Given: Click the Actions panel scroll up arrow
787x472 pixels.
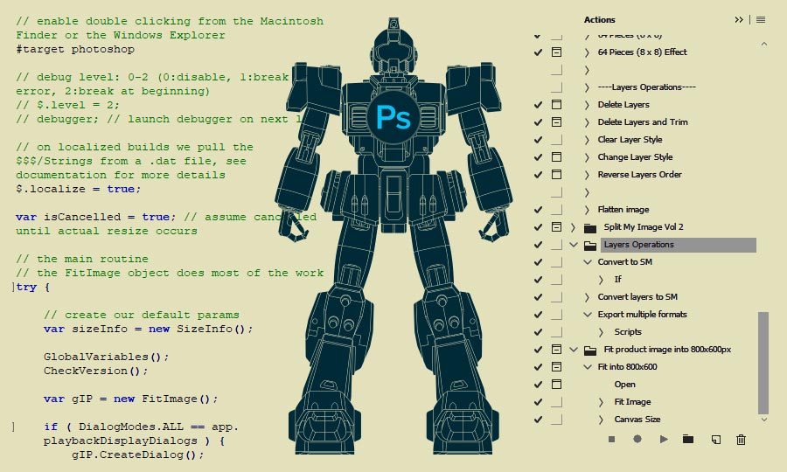Looking at the screenshot, I should click(764, 44).
